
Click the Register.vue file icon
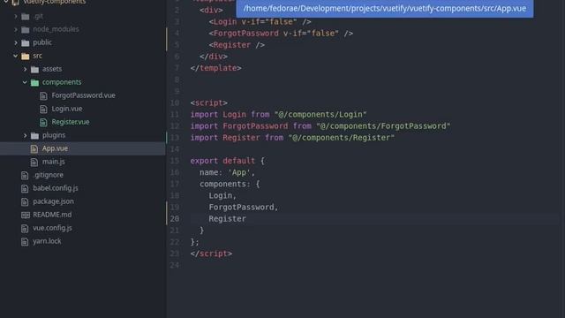pos(43,122)
